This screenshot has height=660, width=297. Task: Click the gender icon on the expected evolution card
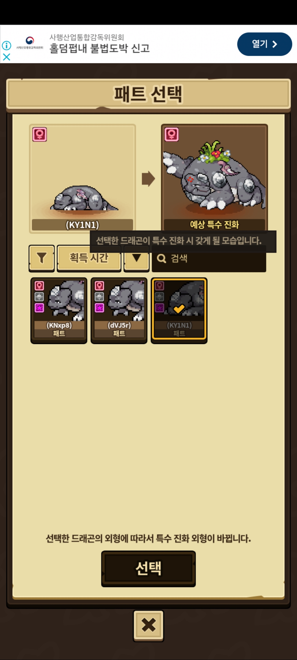pyautogui.click(x=172, y=134)
